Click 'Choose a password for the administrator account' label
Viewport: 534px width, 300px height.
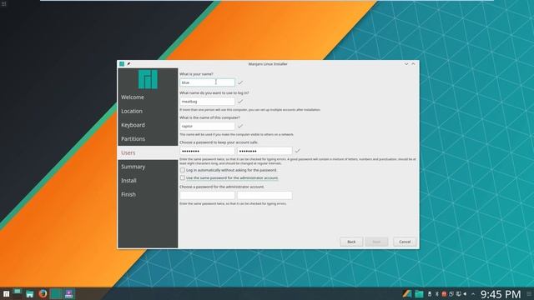click(x=222, y=187)
